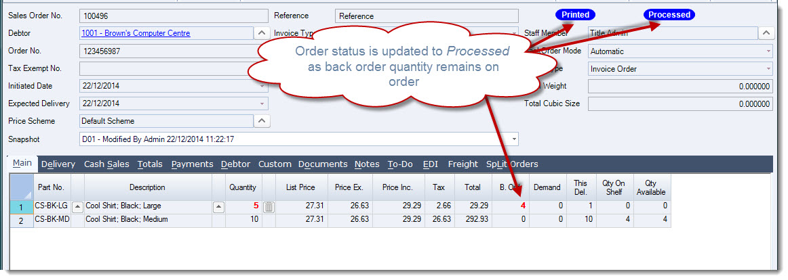
Task: Click the List Price column header
Action: (300, 187)
